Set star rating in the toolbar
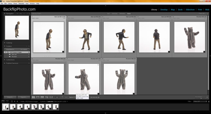Viewport: 211px width, 114px height. pos(95,97)
